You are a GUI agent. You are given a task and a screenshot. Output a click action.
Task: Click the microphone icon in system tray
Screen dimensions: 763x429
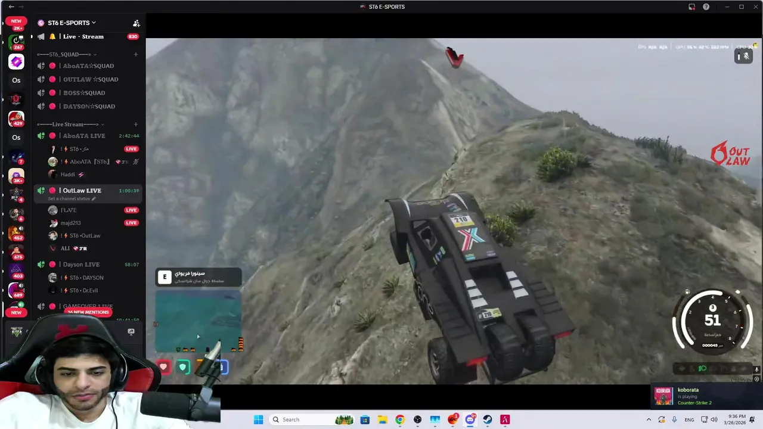[674, 419]
